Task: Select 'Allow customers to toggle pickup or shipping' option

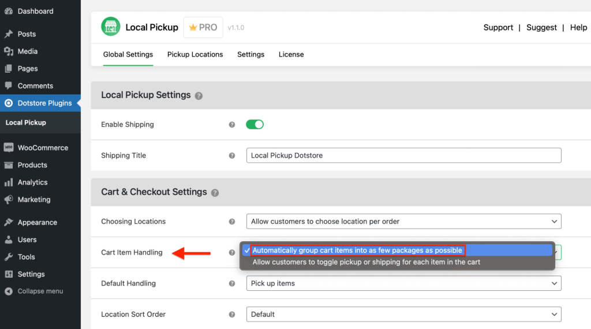Action: 366,262
